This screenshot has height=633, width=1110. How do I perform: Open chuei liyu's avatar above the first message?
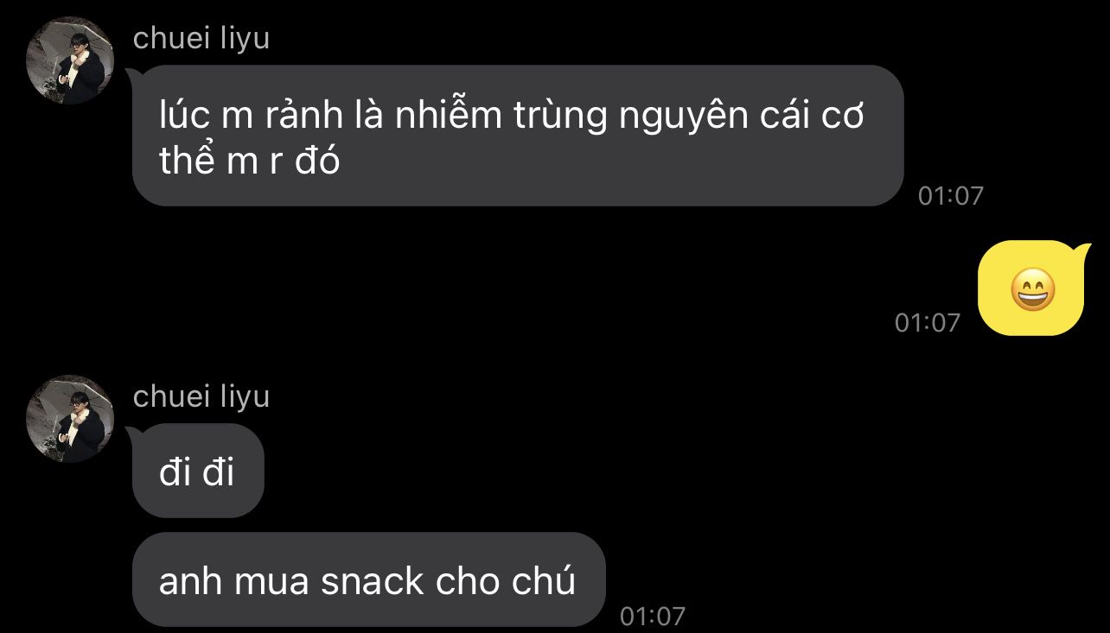click(x=71, y=60)
